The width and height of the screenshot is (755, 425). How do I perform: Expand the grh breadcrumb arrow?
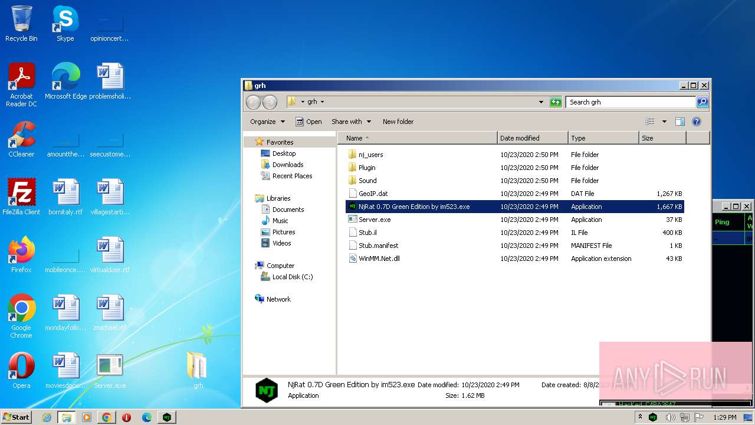[x=322, y=102]
